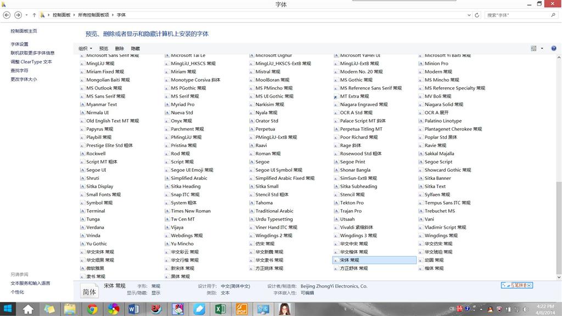Open the Windows Start button

coord(8,309)
